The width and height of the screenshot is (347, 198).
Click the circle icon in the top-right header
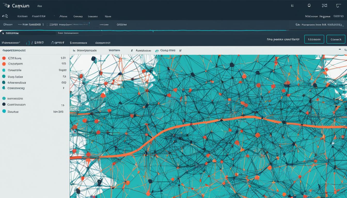click(309, 5)
